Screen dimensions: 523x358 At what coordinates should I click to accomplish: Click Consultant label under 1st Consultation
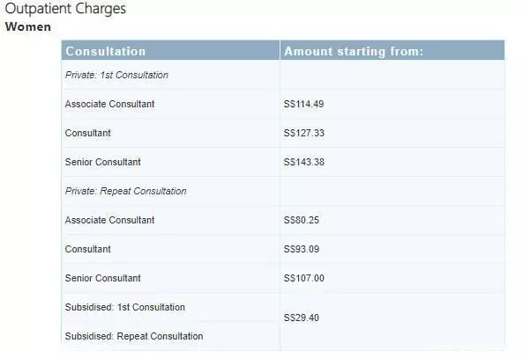(x=87, y=133)
